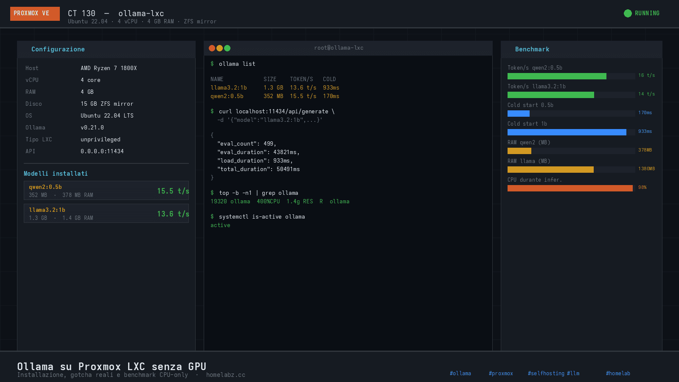
Task: Click the red traffic light in the terminal titlebar
Action: click(x=212, y=48)
